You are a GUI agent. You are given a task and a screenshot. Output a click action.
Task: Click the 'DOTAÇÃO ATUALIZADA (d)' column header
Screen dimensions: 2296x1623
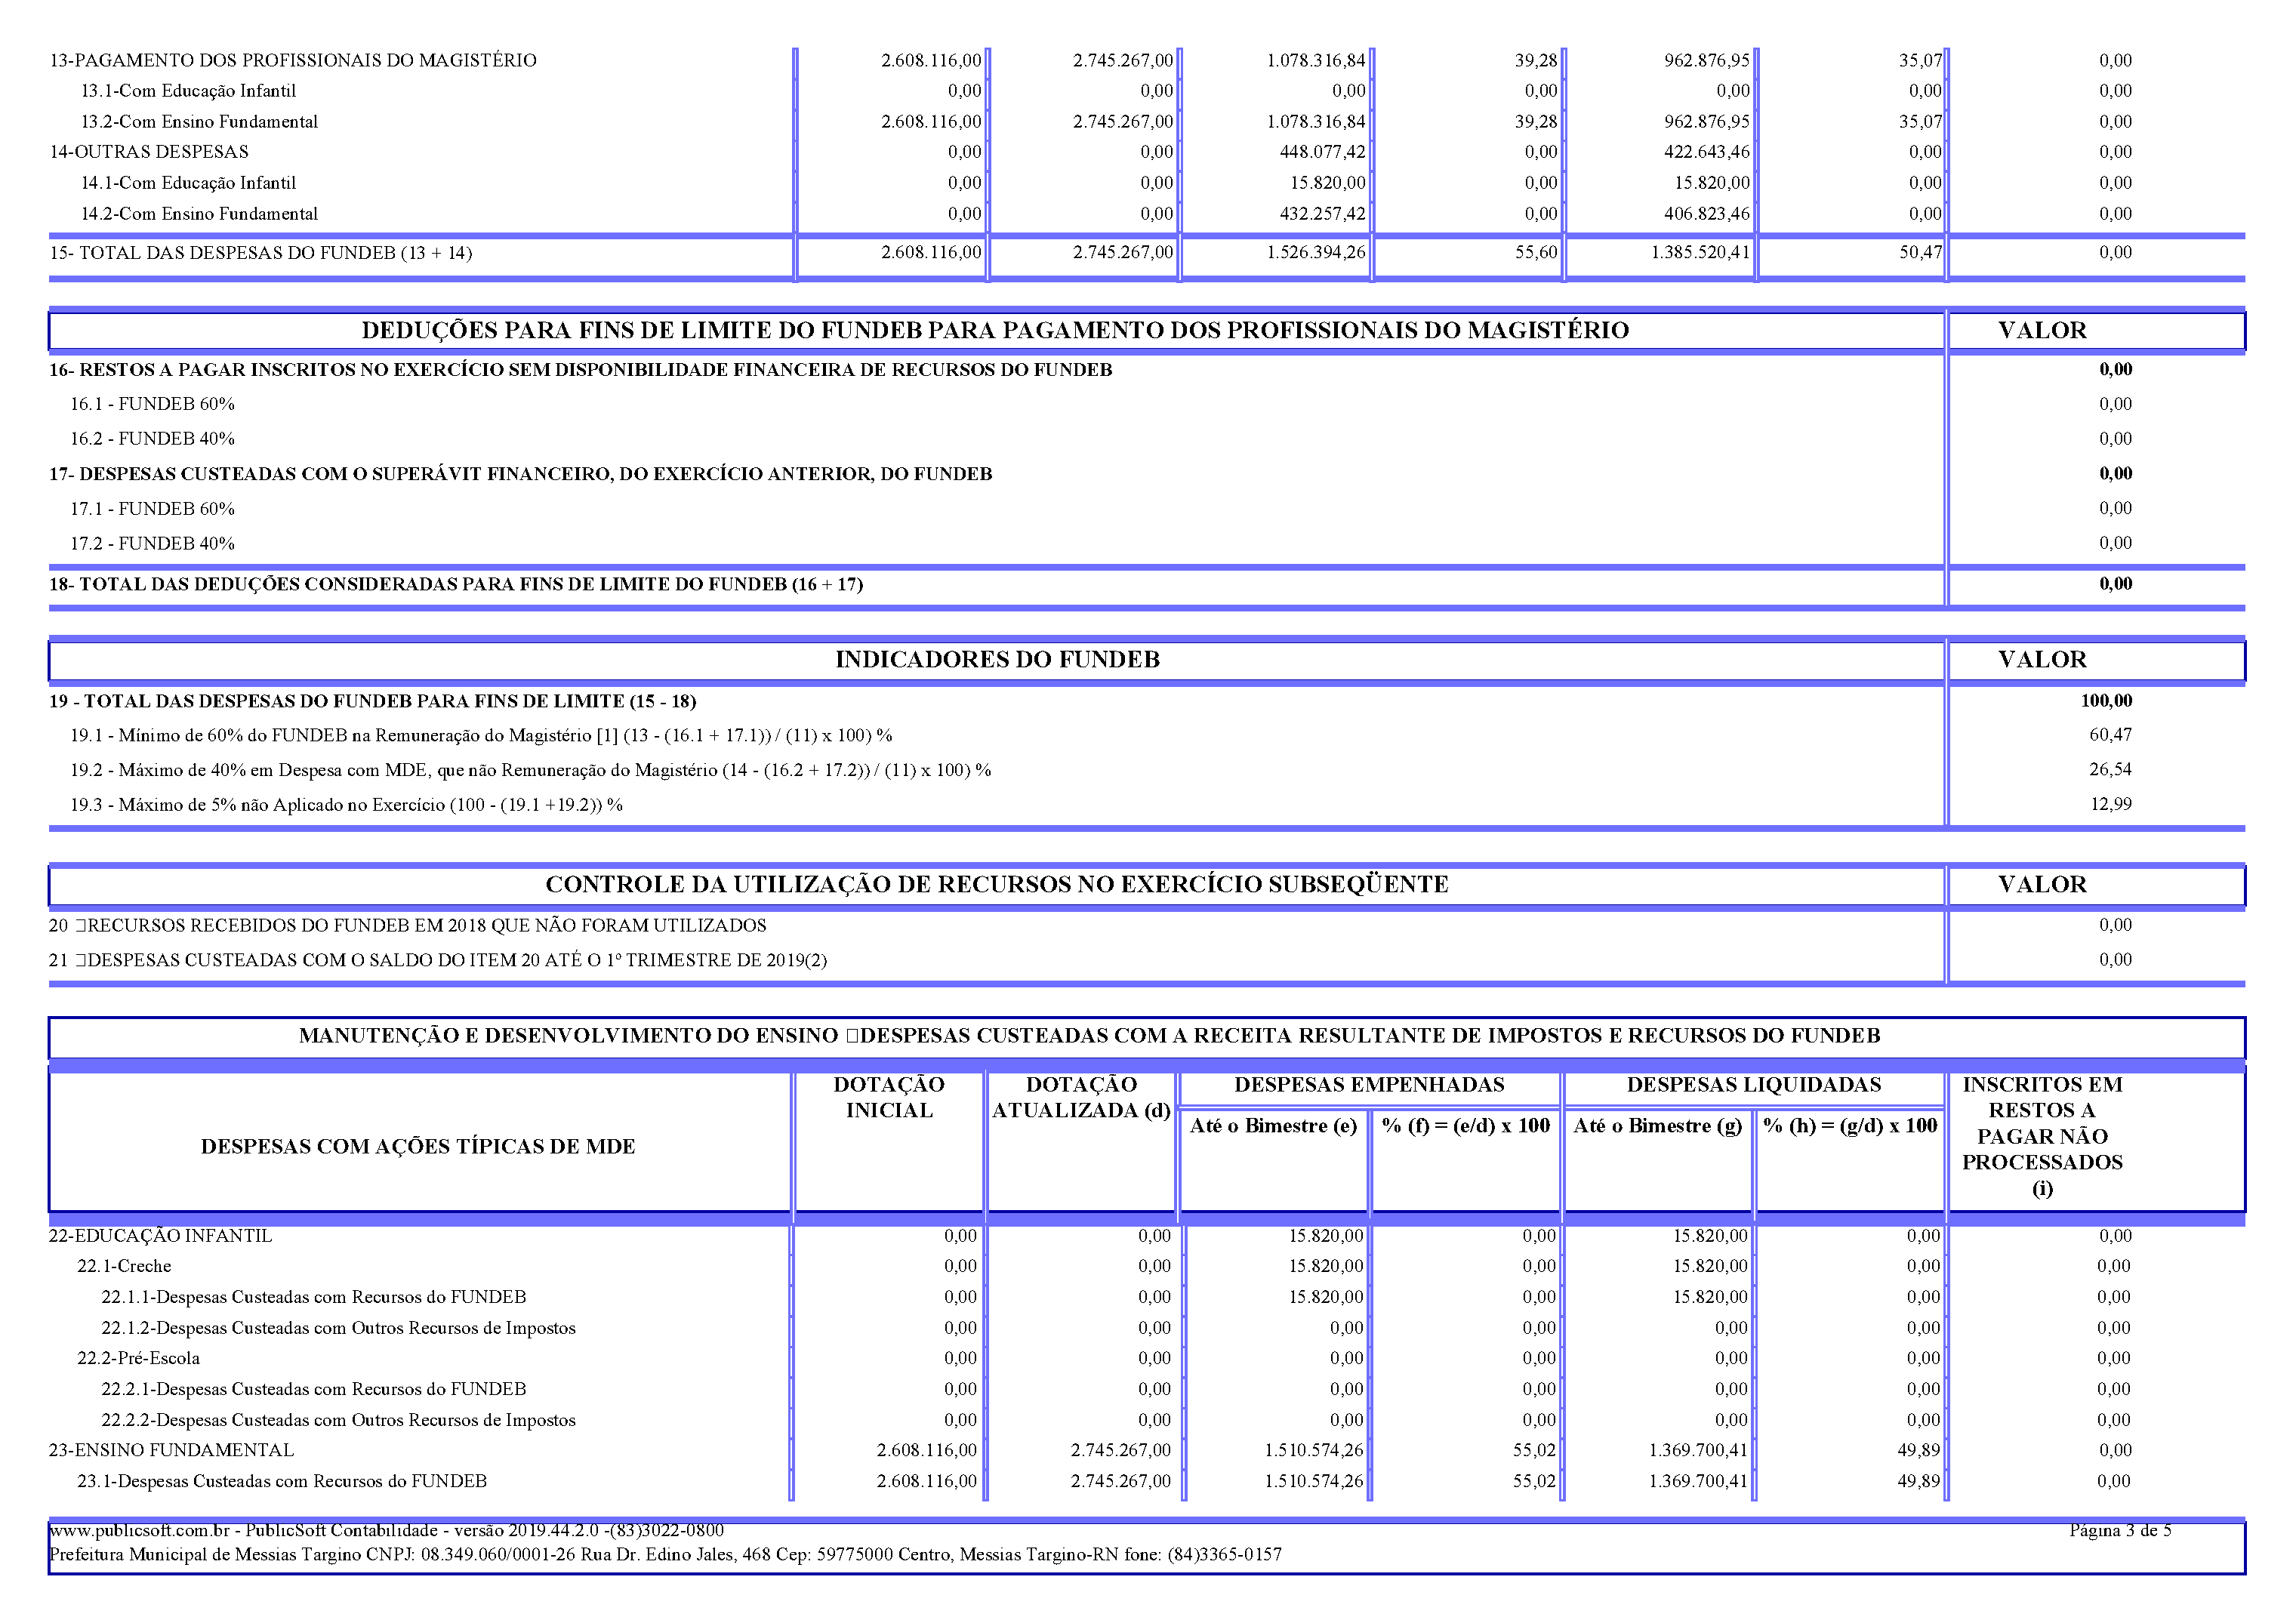(x=1081, y=1098)
